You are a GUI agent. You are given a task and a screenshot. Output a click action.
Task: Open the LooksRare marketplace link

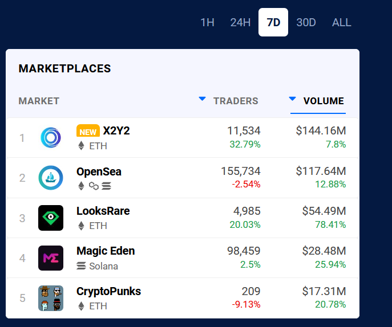(x=103, y=211)
